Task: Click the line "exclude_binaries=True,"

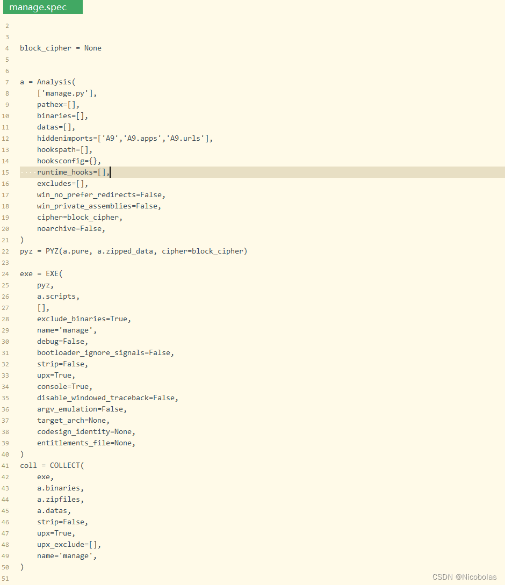Action: [x=84, y=319]
